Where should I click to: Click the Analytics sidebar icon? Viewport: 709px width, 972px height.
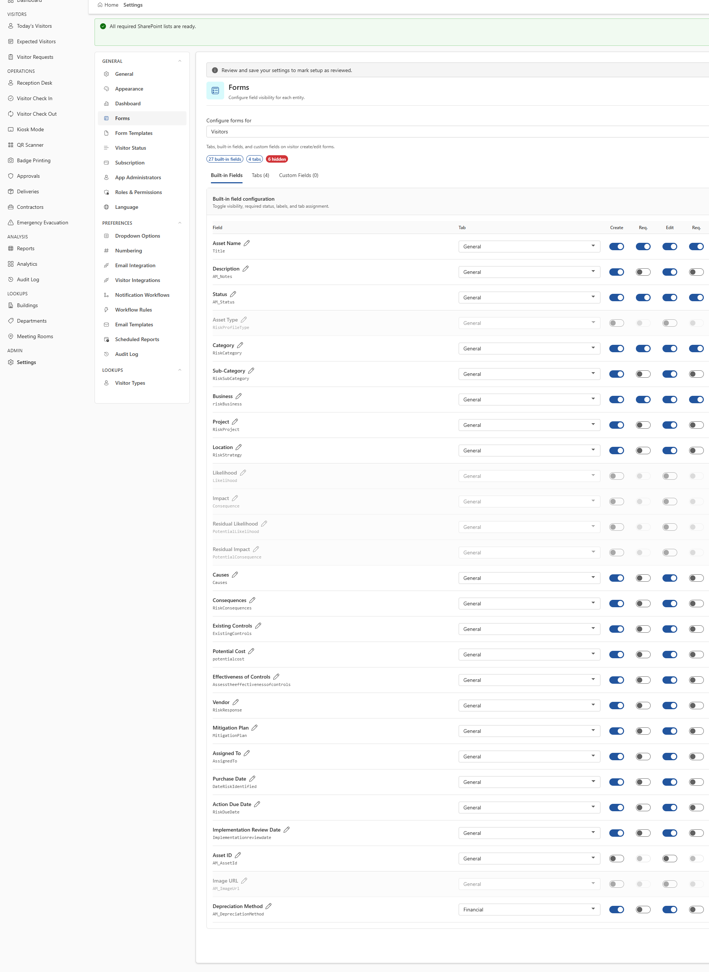pyautogui.click(x=11, y=264)
